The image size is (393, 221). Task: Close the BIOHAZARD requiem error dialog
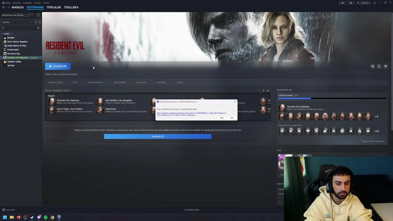pos(235,102)
